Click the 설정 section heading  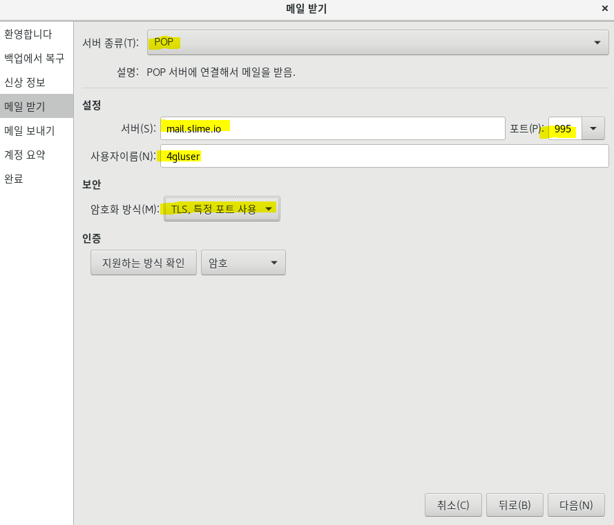click(x=92, y=106)
